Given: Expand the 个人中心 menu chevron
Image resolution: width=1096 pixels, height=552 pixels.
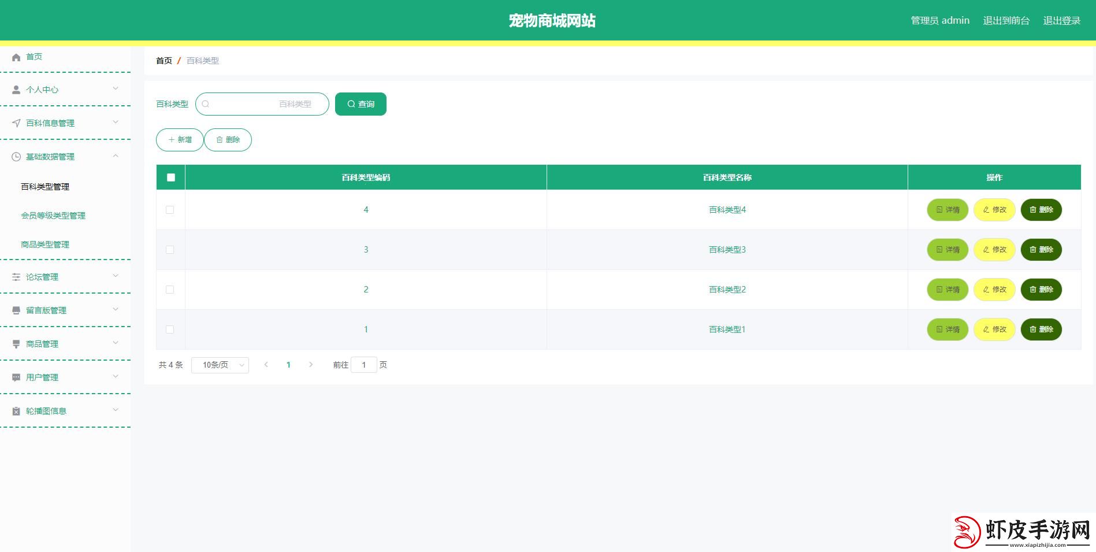Looking at the screenshot, I should pos(116,88).
